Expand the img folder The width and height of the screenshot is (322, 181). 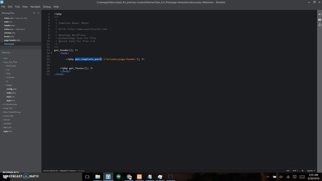(x=8, y=73)
